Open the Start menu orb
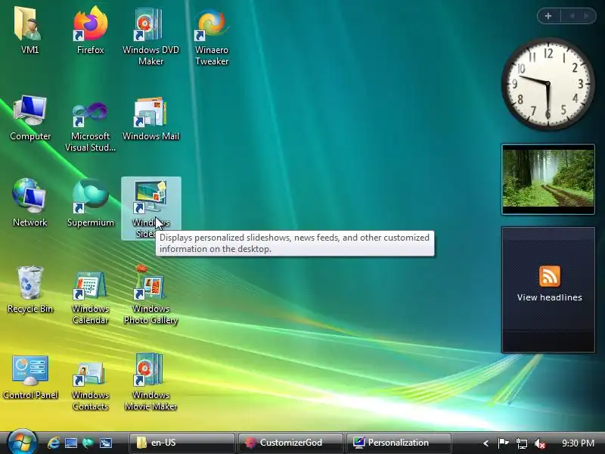605x454 pixels. click(22, 442)
